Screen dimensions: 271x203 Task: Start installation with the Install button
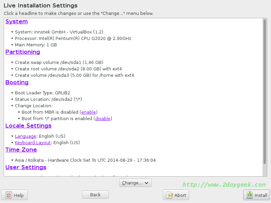click(256, 195)
